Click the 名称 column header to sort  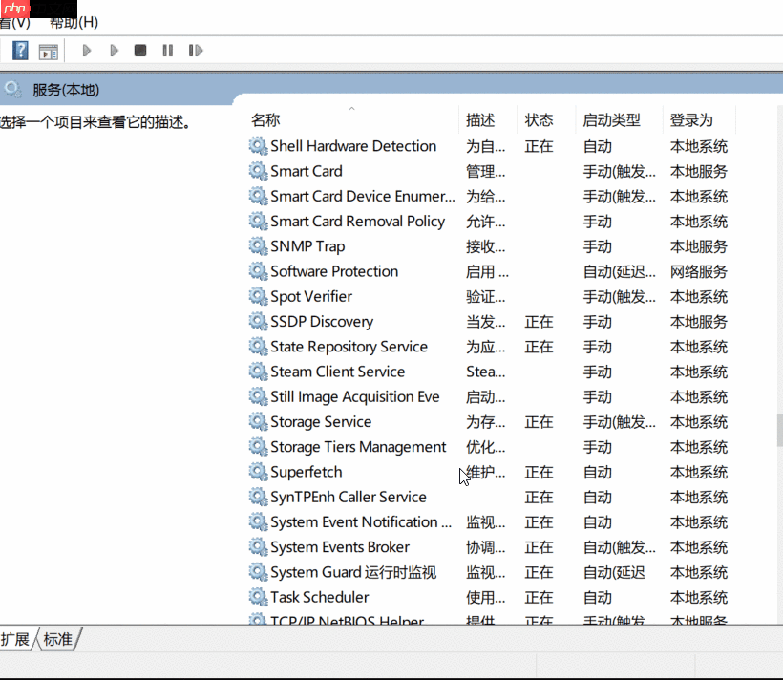coord(265,119)
